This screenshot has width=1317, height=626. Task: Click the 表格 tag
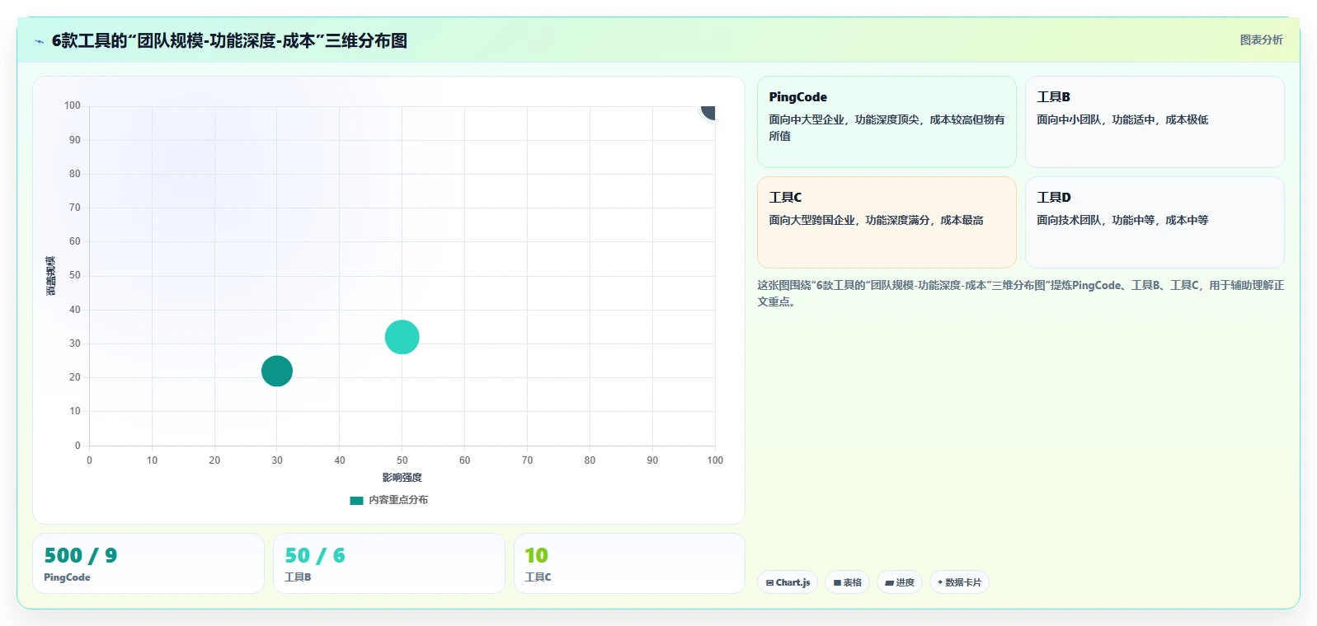847,582
